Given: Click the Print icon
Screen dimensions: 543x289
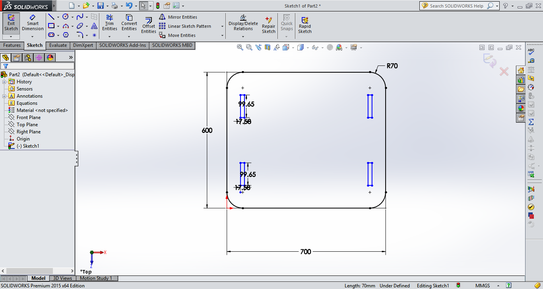Looking at the screenshot, I should tap(114, 6).
